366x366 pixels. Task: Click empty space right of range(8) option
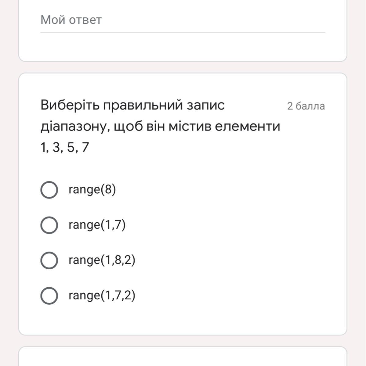[229, 190]
